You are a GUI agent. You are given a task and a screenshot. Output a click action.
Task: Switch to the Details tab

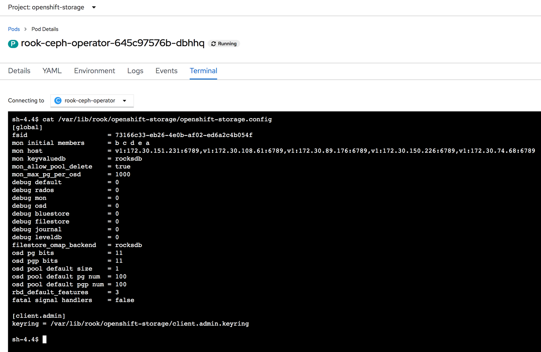click(19, 71)
